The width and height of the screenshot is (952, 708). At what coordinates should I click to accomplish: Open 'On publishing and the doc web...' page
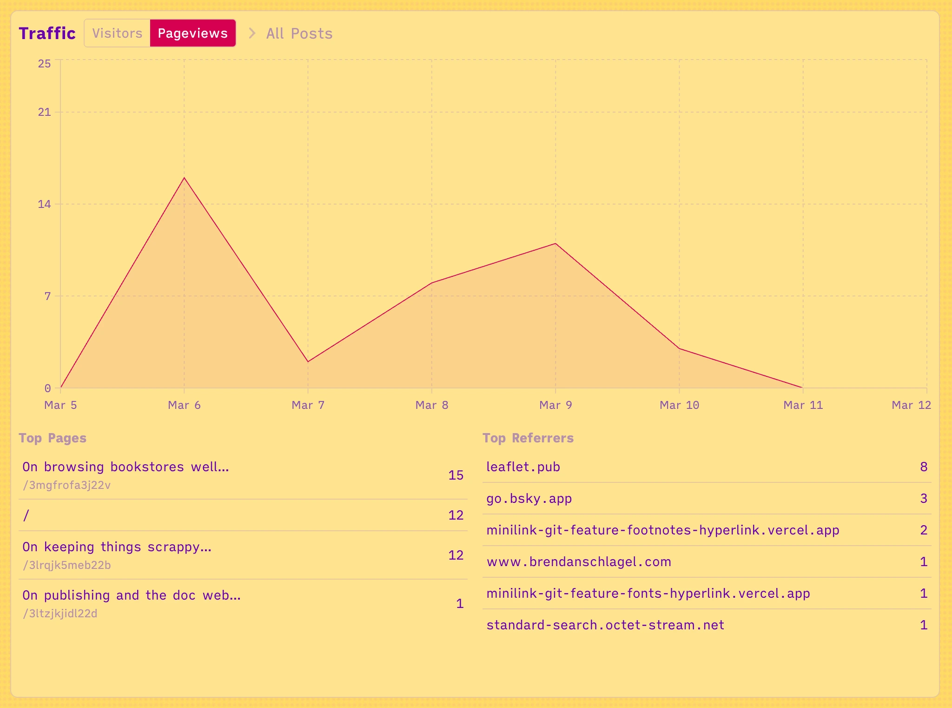point(132,595)
